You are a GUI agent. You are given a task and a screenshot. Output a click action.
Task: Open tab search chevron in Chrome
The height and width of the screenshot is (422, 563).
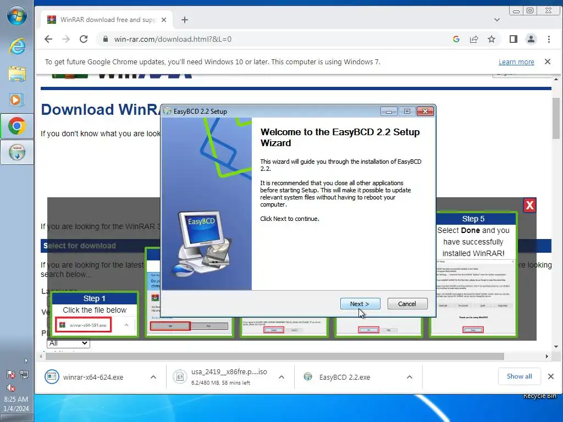(x=497, y=20)
